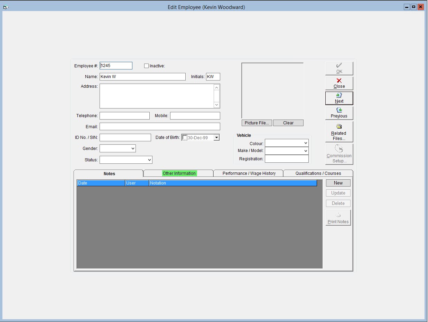Open the Date of Birth calendar dropdown
Viewport: 428px width, 322px height.
tap(216, 138)
